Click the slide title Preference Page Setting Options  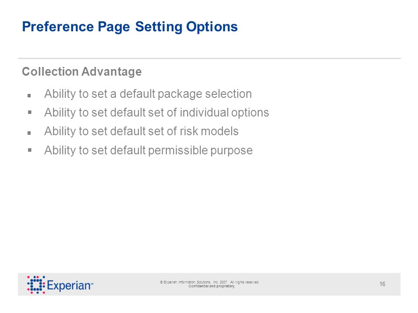130,27
